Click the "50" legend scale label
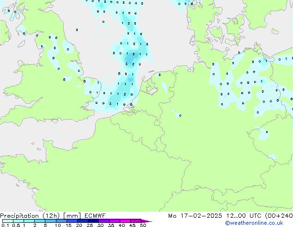This screenshot has height=227, width=293. (x=143, y=225)
